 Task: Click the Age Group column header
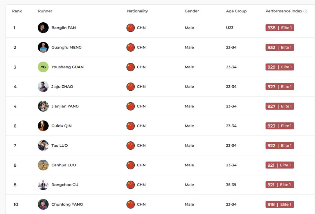(x=236, y=11)
